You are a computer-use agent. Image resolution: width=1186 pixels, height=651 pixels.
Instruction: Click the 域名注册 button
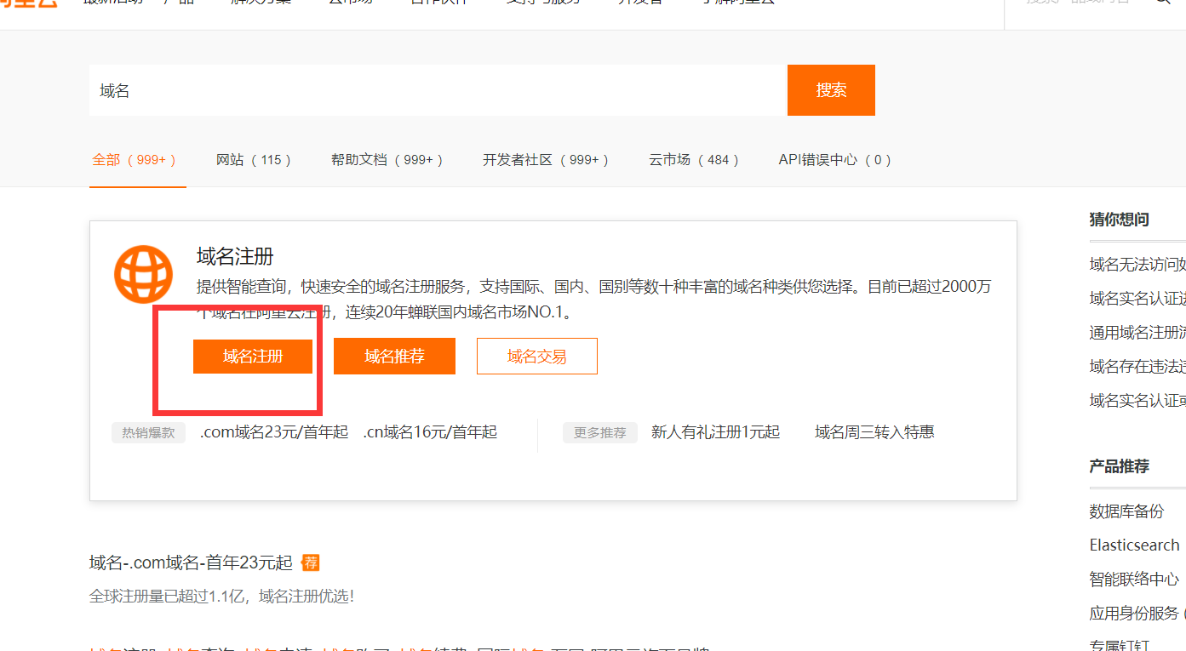pyautogui.click(x=253, y=356)
